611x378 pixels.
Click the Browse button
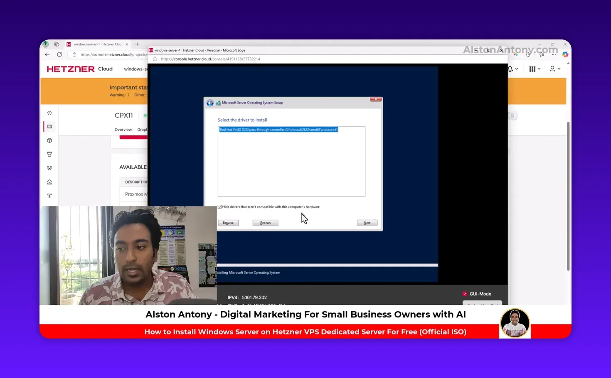tap(228, 223)
